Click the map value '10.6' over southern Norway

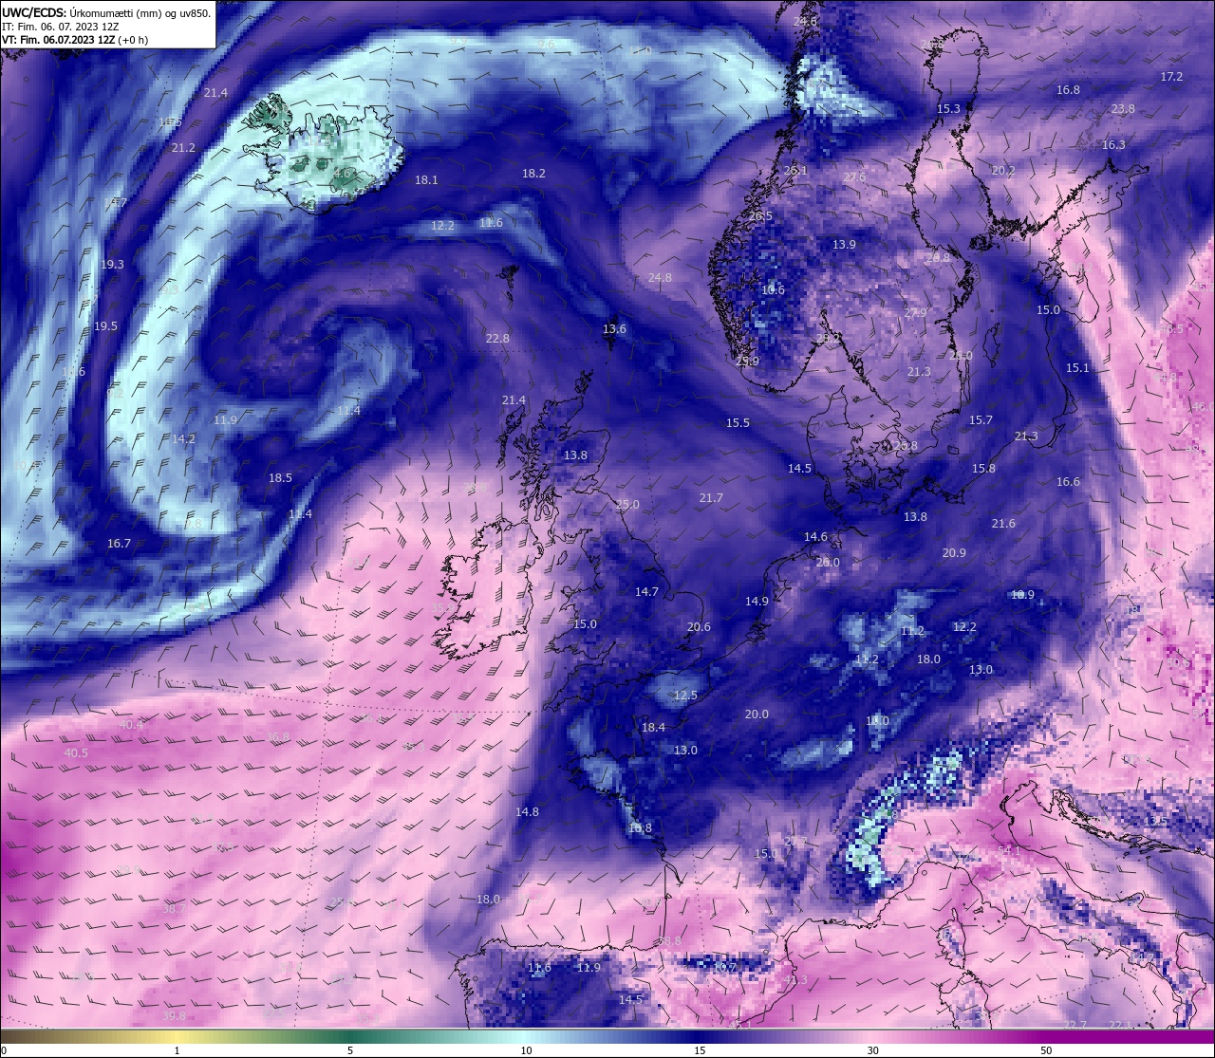tap(773, 290)
